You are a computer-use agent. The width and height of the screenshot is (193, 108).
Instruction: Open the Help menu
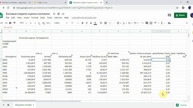click(x=66, y=18)
